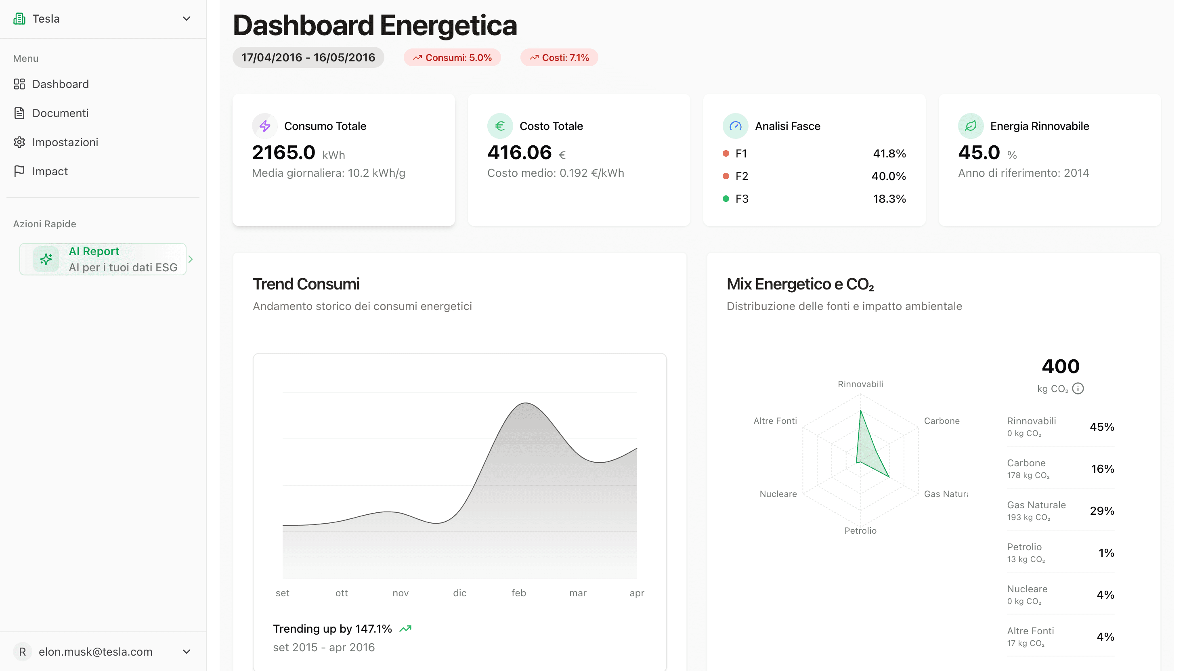Viewport: 1187px width, 671px height.
Task: Click the euro Costo Totale icon
Action: click(500, 126)
